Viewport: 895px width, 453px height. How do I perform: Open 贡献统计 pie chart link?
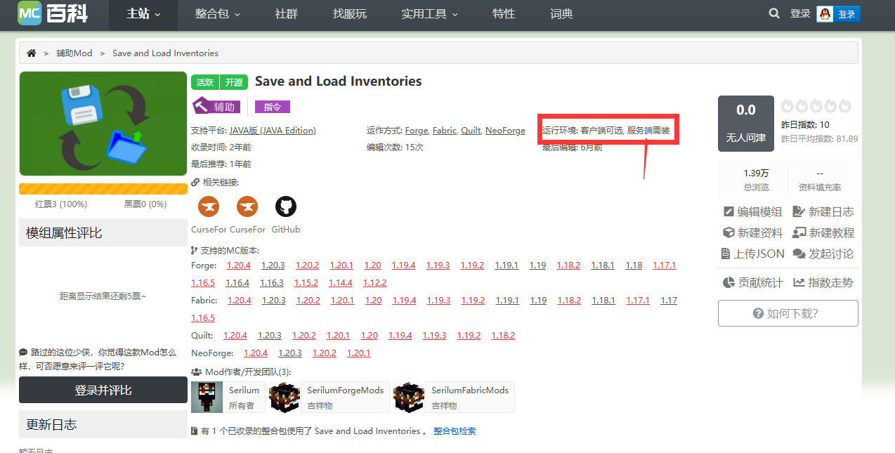[753, 282]
